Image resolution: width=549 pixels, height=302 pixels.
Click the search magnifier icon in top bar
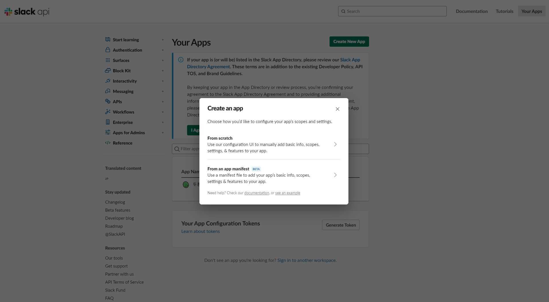(x=343, y=11)
